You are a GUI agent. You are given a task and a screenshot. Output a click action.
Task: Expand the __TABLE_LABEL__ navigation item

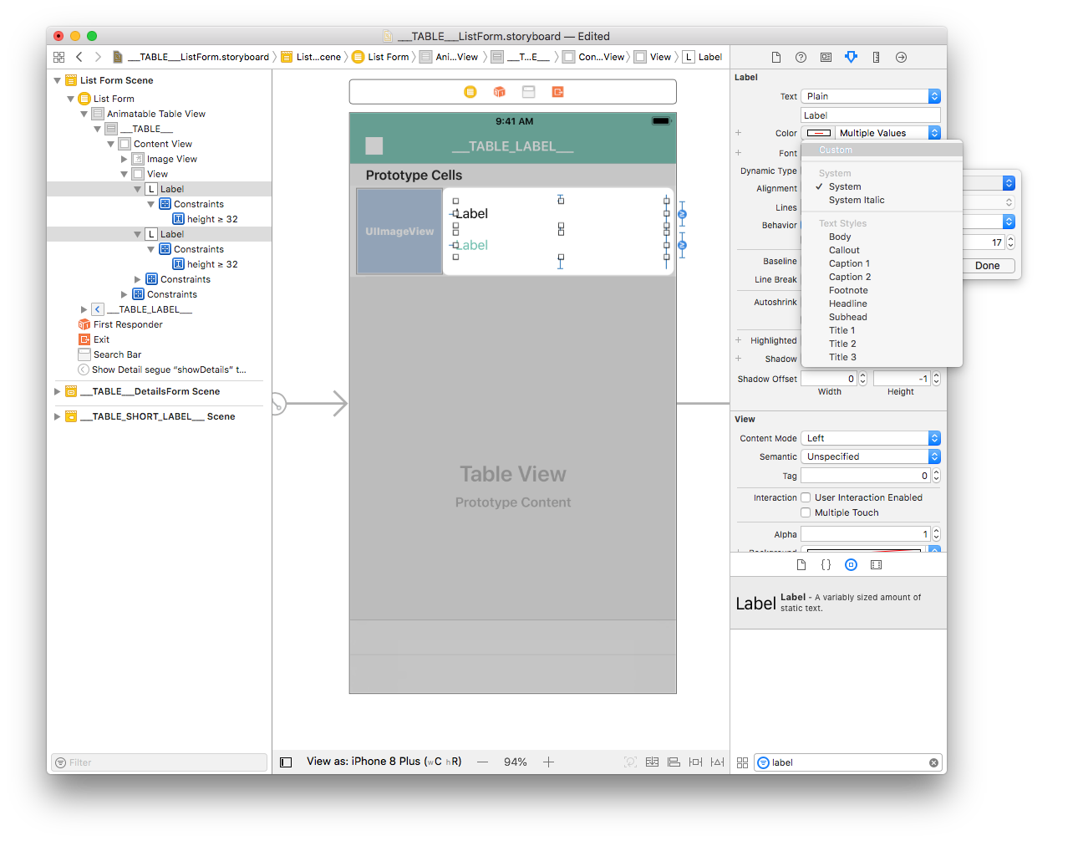(x=84, y=309)
